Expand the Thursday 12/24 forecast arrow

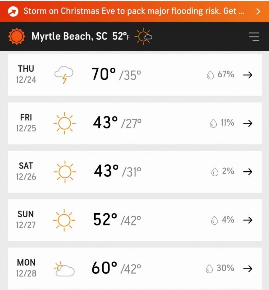pos(248,75)
